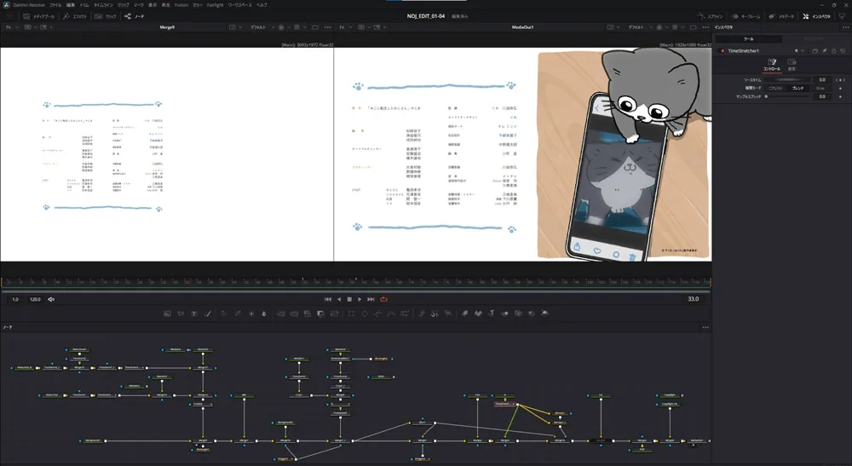Add a Blur node from toolbar

coord(264,314)
